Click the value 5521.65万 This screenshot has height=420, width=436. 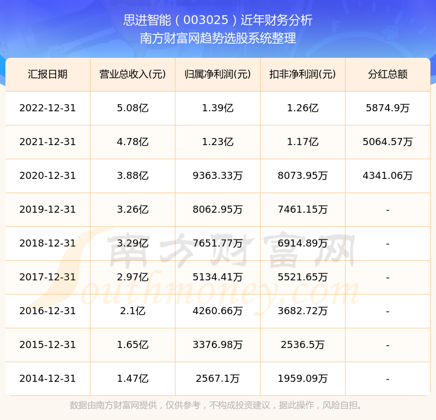tap(302, 277)
